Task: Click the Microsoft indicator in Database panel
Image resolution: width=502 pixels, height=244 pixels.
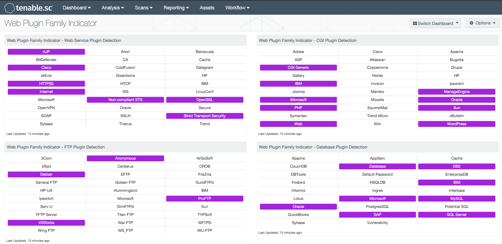Action: click(x=377, y=198)
